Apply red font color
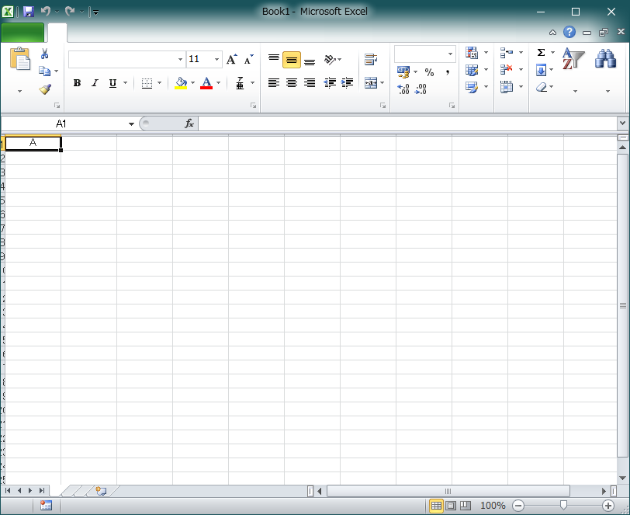The height and width of the screenshot is (515, 630). [206, 83]
